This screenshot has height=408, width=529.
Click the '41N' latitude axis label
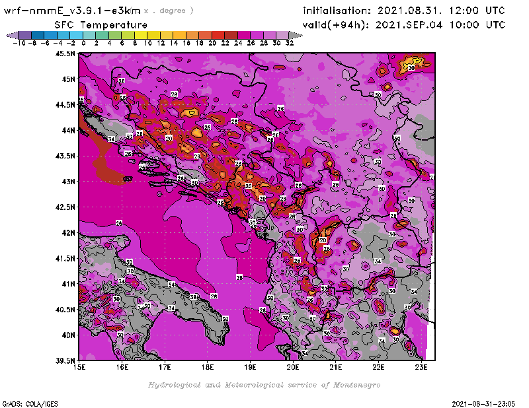coord(68,284)
